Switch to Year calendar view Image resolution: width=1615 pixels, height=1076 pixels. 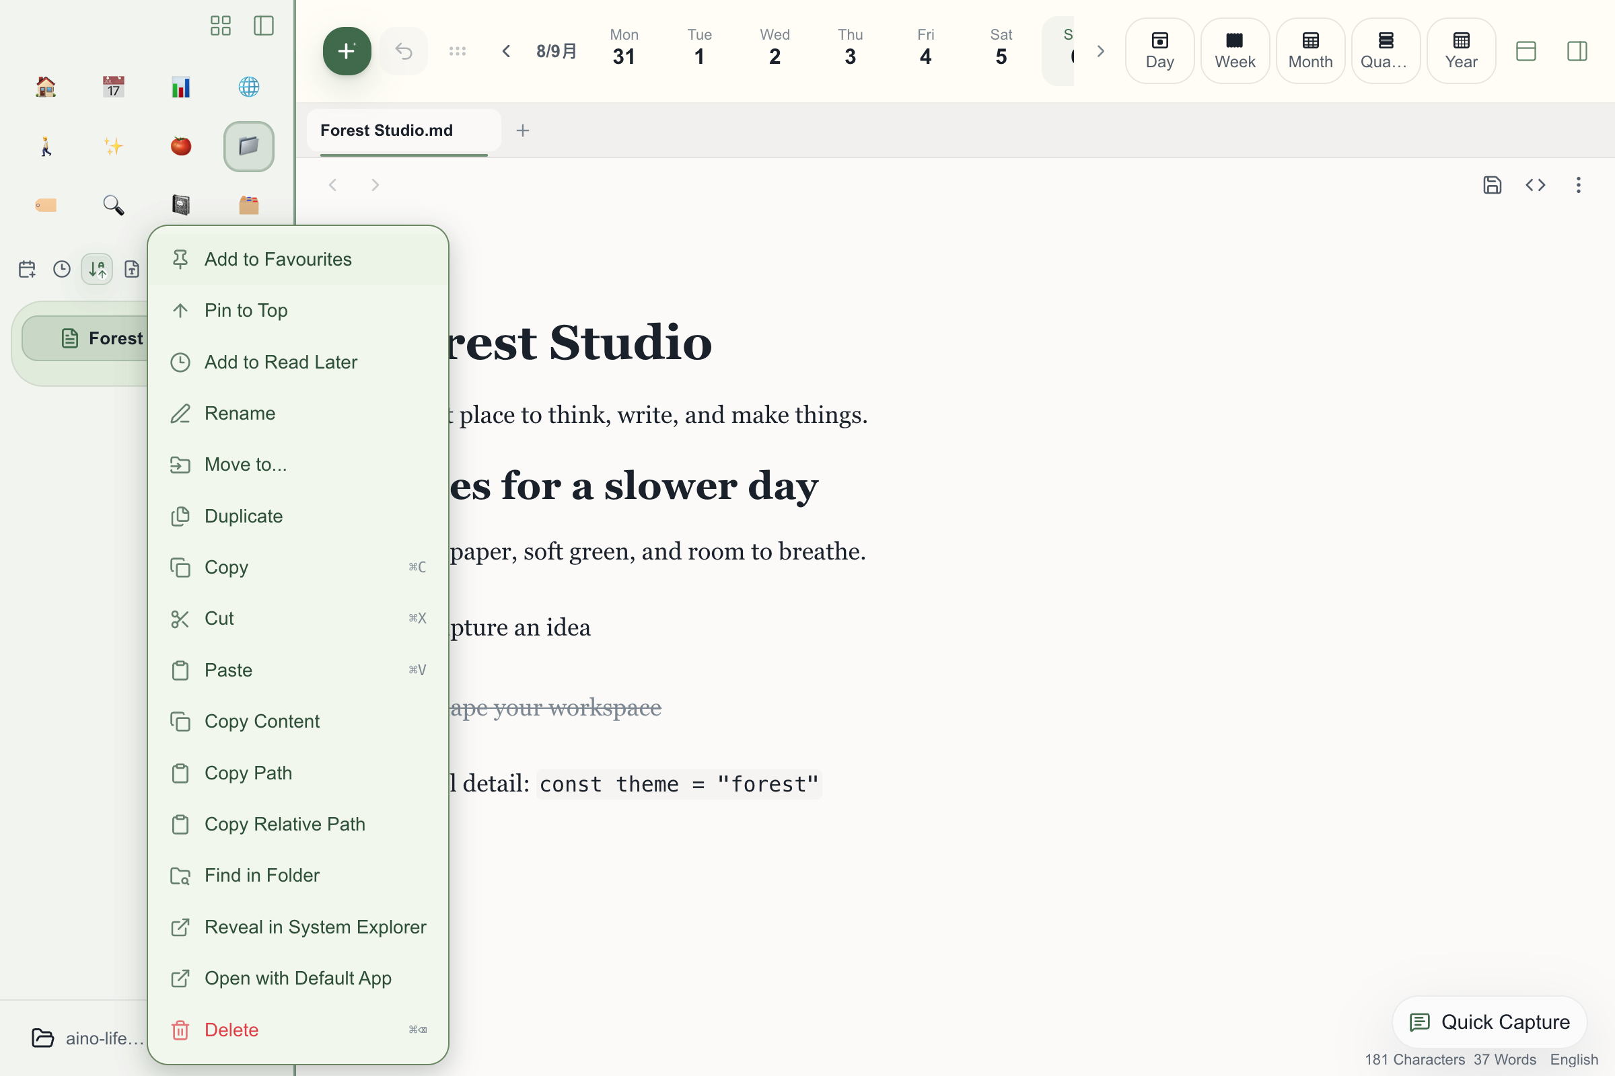point(1461,51)
